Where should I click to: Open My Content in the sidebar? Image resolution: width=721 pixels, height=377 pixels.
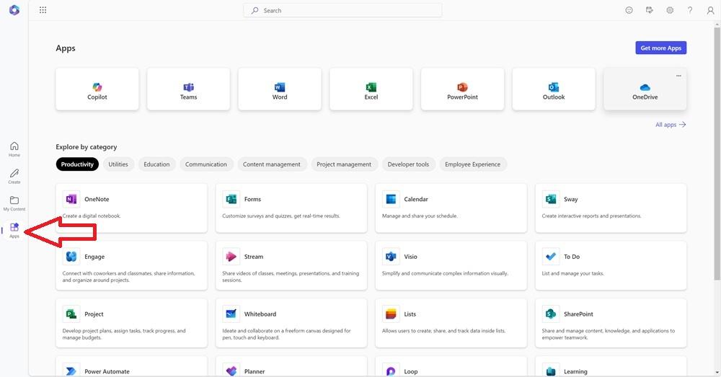point(14,203)
